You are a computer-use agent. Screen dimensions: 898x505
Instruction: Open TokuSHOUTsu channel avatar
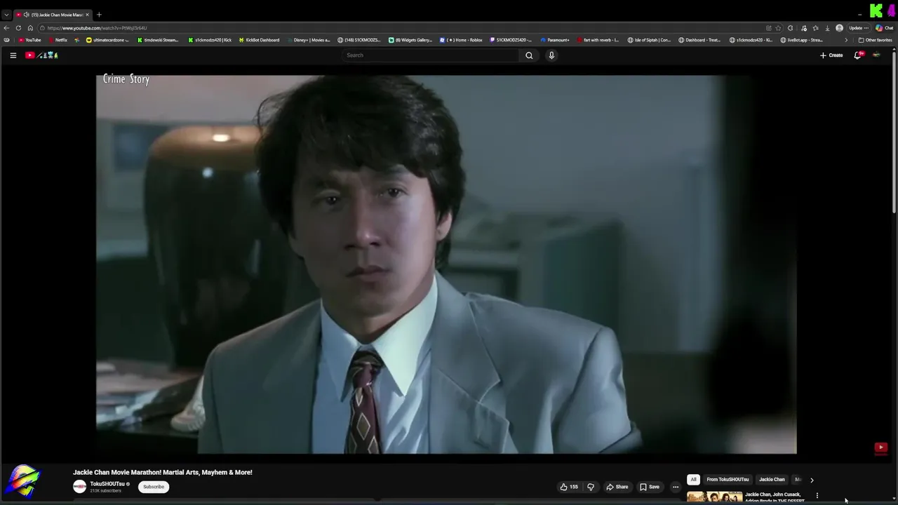coord(80,487)
